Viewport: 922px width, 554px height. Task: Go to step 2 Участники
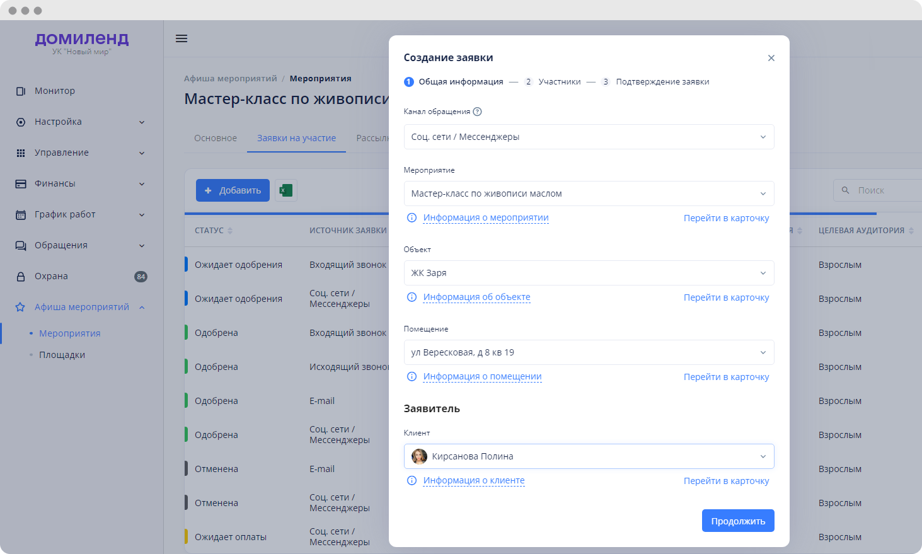[553, 82]
